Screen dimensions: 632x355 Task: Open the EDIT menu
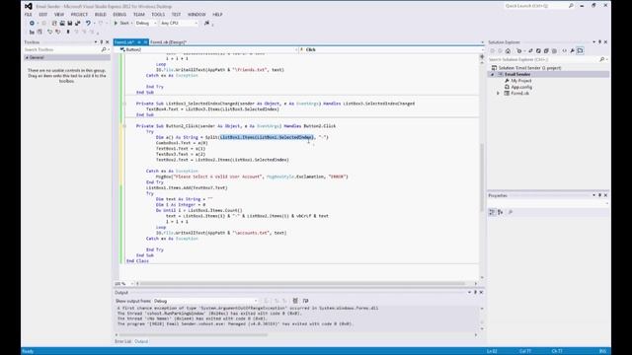click(43, 15)
